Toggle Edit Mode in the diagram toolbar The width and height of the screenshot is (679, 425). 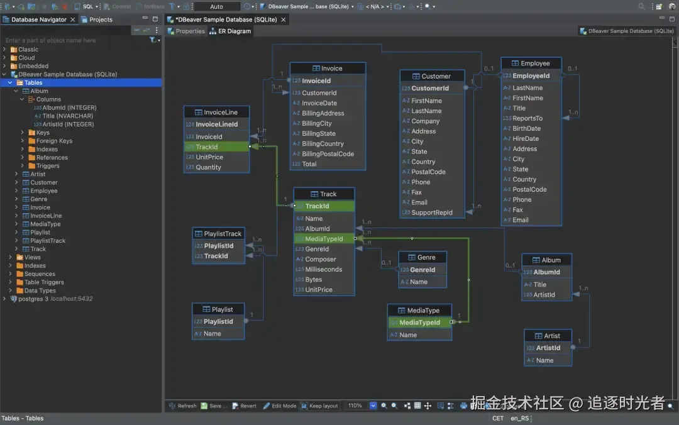point(279,406)
